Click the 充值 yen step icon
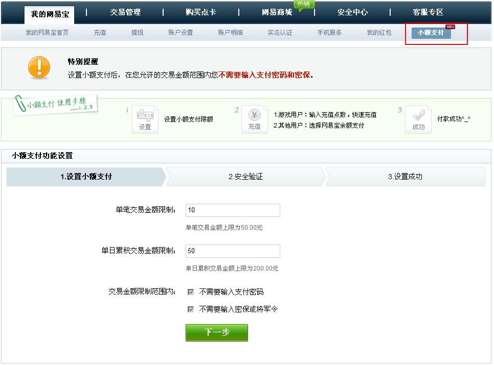Image resolution: width=494 pixels, height=365 pixels. 254,119
